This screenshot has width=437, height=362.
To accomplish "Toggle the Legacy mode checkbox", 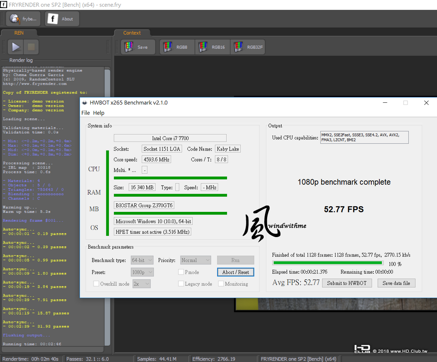I will click(x=181, y=284).
